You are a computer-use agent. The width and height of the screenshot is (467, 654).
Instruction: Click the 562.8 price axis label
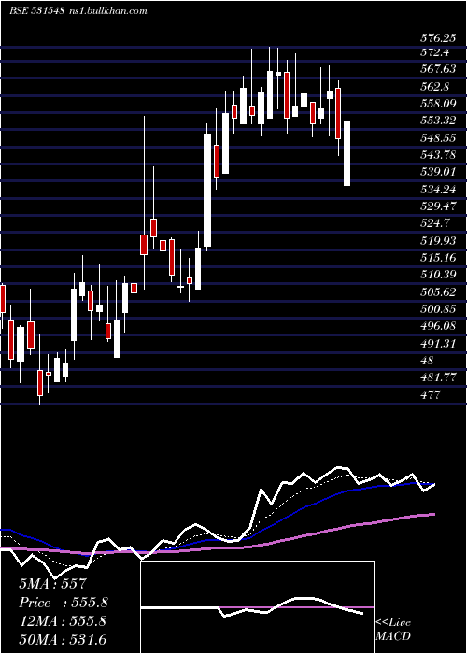[x=434, y=86]
